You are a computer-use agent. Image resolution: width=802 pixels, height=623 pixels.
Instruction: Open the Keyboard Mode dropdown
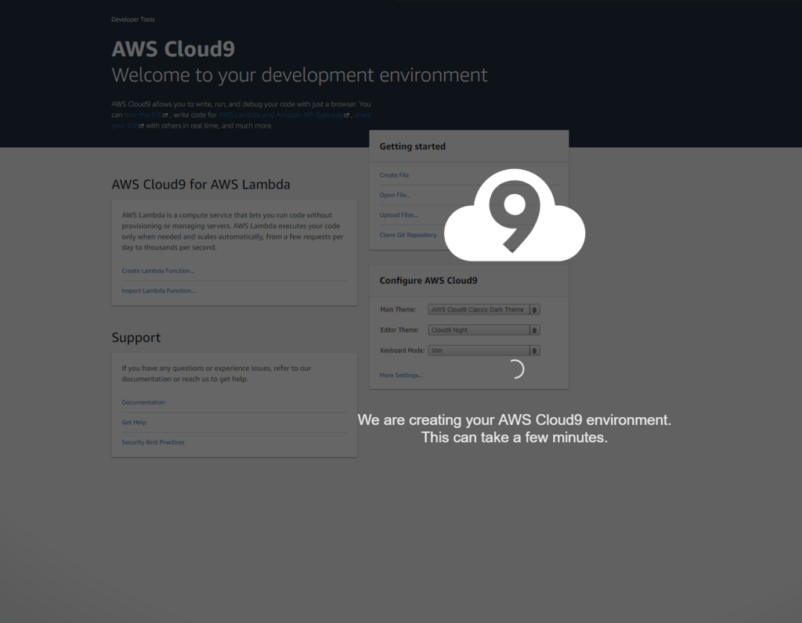(x=484, y=351)
